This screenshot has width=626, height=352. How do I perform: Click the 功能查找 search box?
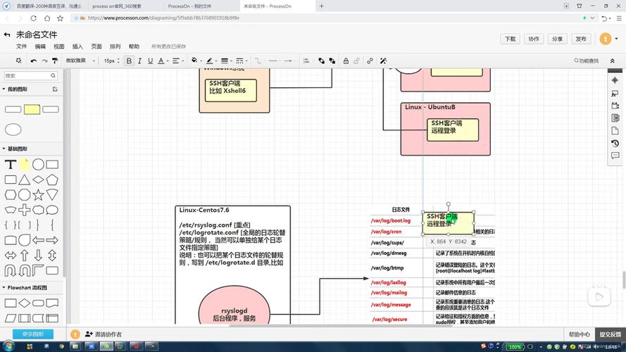click(587, 61)
